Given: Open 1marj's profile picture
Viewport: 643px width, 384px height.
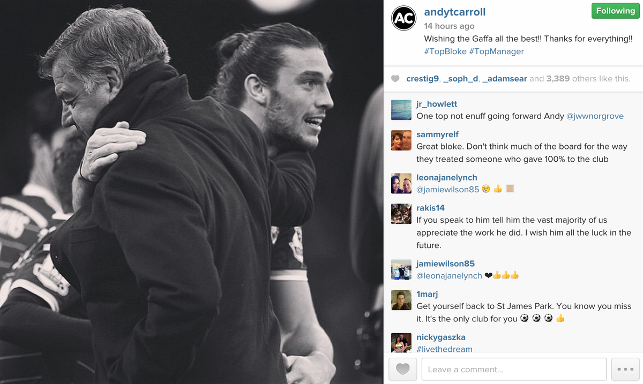Looking at the screenshot, I should [x=401, y=300].
